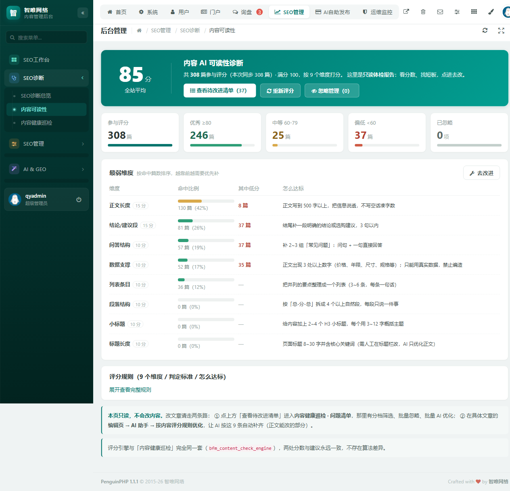Viewport: 510px width, 491px height.
Task: Collapse the sidebar with the double-chevron button
Action: (x=83, y=13)
